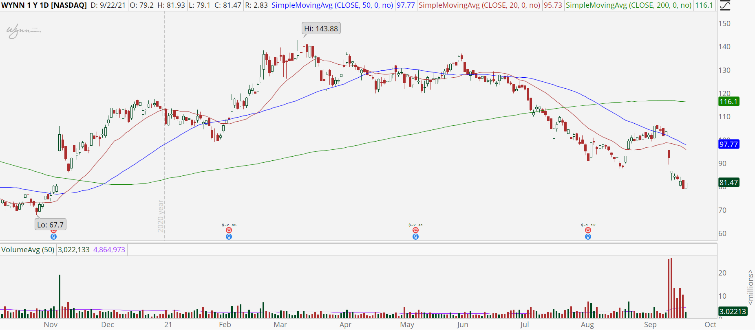Click the 3.02213 volume bubble on the volume axis

click(733, 311)
